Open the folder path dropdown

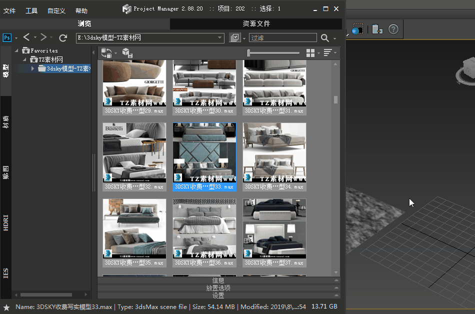(220, 38)
